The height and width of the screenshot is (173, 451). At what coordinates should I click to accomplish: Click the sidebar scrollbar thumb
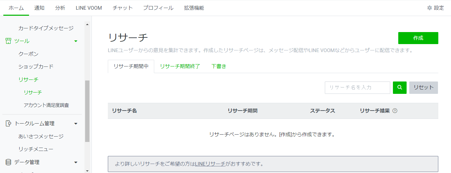click(87, 111)
